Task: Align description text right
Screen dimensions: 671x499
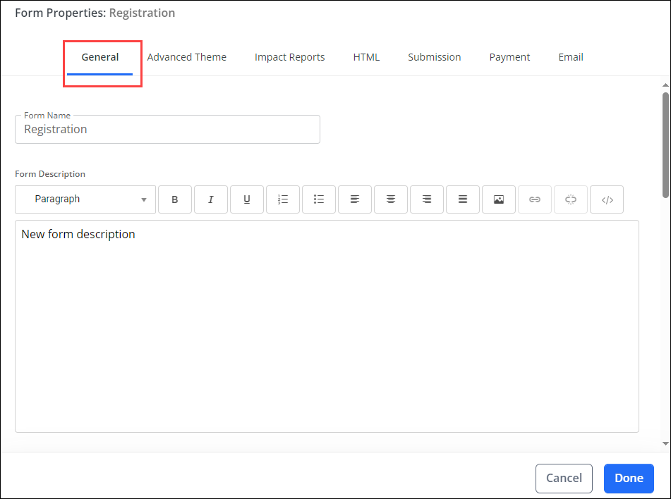Action: click(x=427, y=199)
